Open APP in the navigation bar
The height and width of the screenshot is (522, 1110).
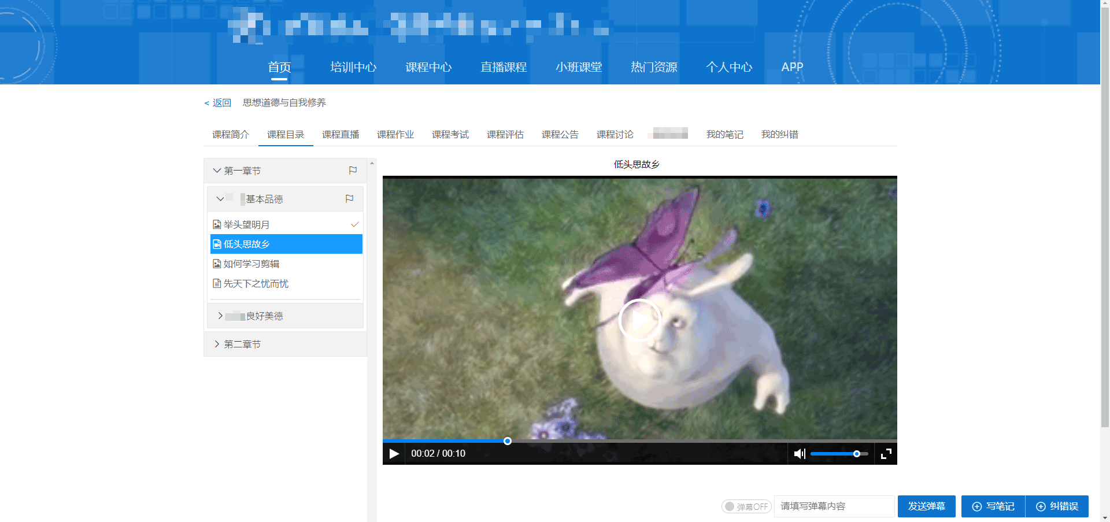pyautogui.click(x=792, y=67)
